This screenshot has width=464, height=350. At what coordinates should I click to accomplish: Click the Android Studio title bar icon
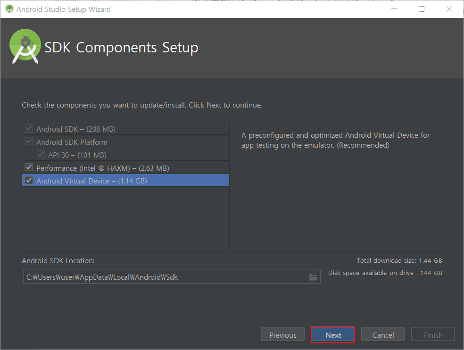9,9
